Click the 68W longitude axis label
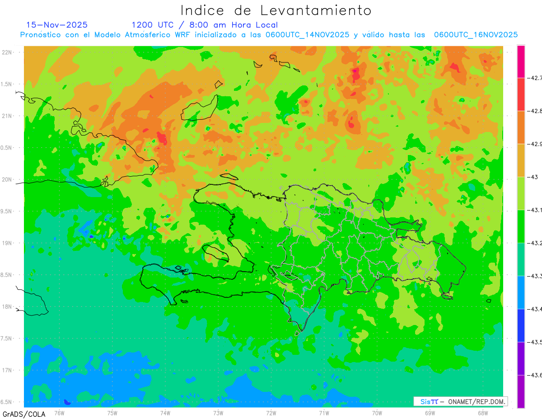 click(x=482, y=413)
